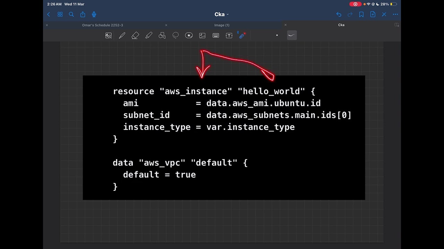Start audio recording with microphone icon
The image size is (444, 249).
tap(94, 14)
